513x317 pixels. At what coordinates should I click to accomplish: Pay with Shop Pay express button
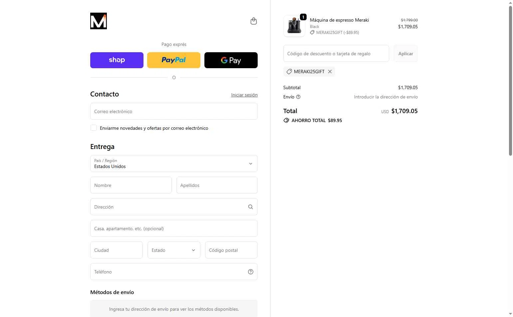(117, 60)
